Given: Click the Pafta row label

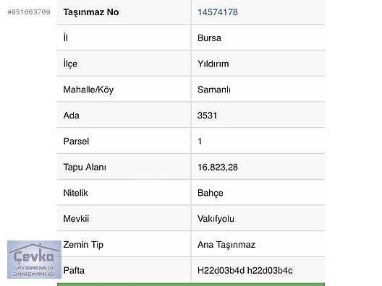Looking at the screenshot, I should [x=74, y=270].
